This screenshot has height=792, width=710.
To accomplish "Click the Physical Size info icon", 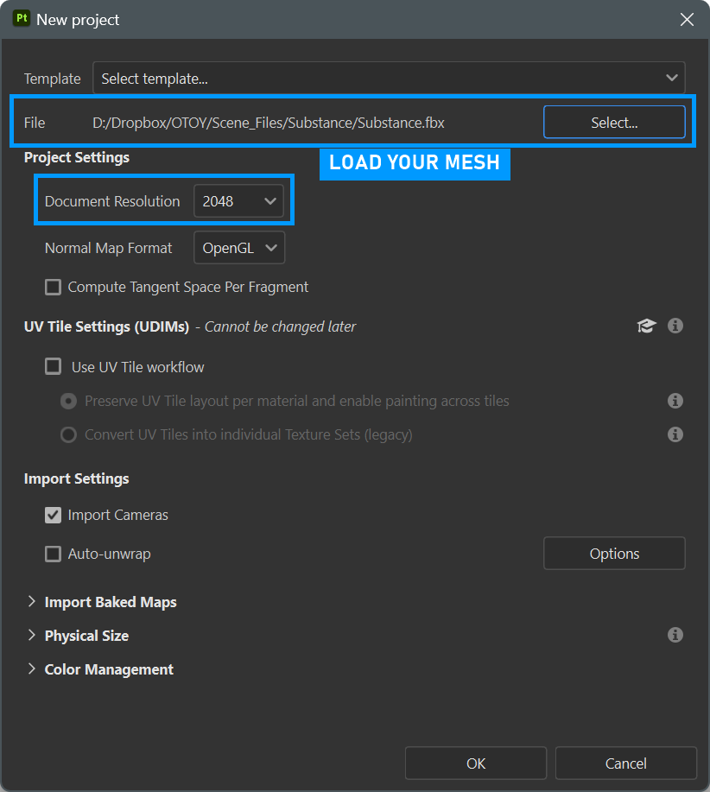I will 675,635.
